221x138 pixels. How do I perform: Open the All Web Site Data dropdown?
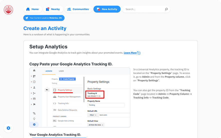[x=96, y=125]
